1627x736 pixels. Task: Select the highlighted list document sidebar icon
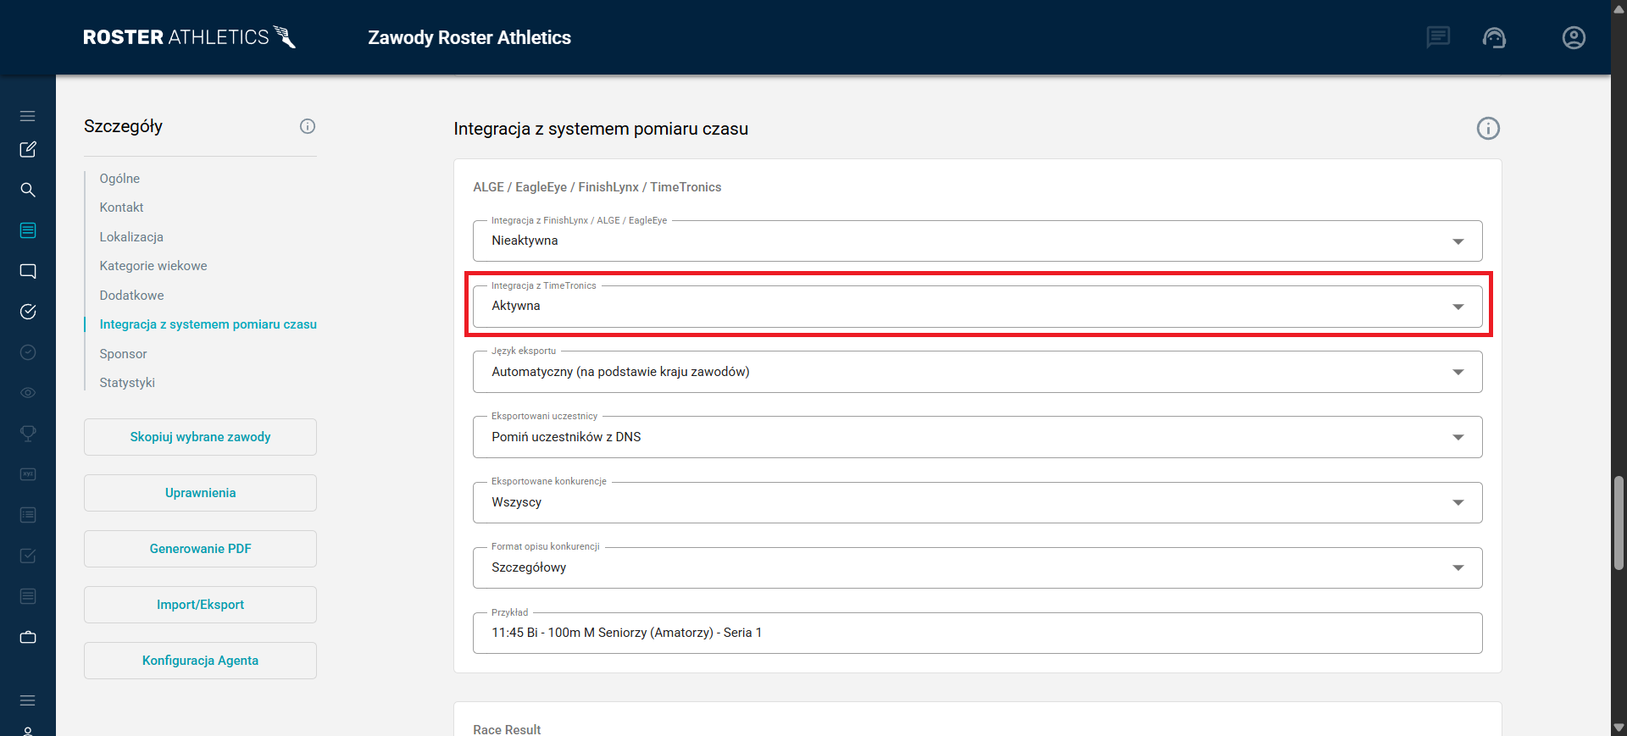coord(28,230)
